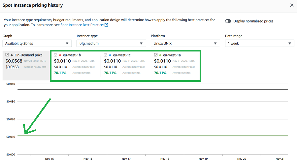Uncheck the eu-west-1c checkbox
This screenshot has height=165, width=297.
(x=106, y=55)
